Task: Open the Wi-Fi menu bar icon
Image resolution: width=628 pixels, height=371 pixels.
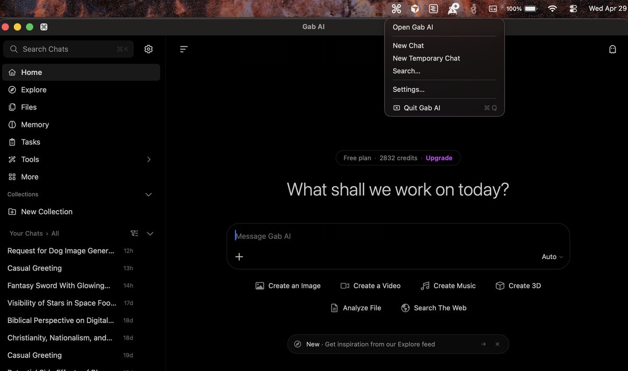Action: pyautogui.click(x=552, y=8)
